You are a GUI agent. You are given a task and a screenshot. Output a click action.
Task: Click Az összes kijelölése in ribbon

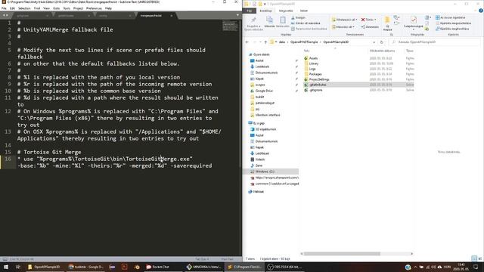tap(451, 17)
